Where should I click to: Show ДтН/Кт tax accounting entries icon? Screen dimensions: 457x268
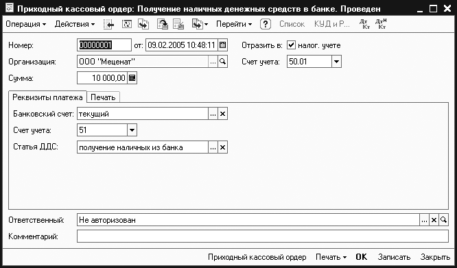(x=381, y=24)
